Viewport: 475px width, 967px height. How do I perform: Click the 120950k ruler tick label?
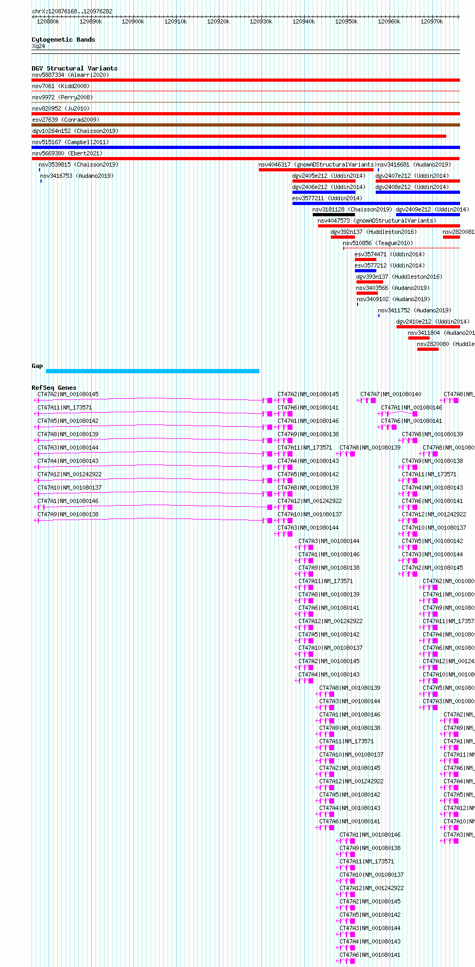tap(346, 21)
